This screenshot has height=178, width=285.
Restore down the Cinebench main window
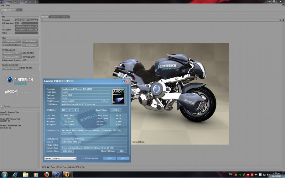tap(274, 1)
